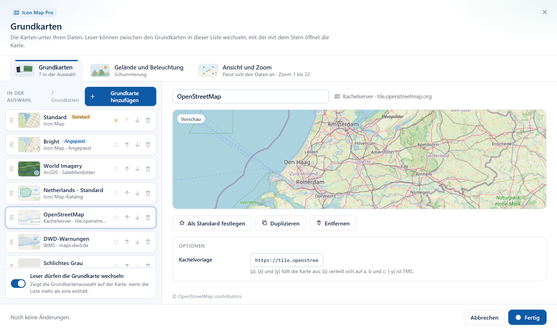Move World Imagery up in the list
Image resolution: width=557 pixels, height=330 pixels.
pos(127,169)
